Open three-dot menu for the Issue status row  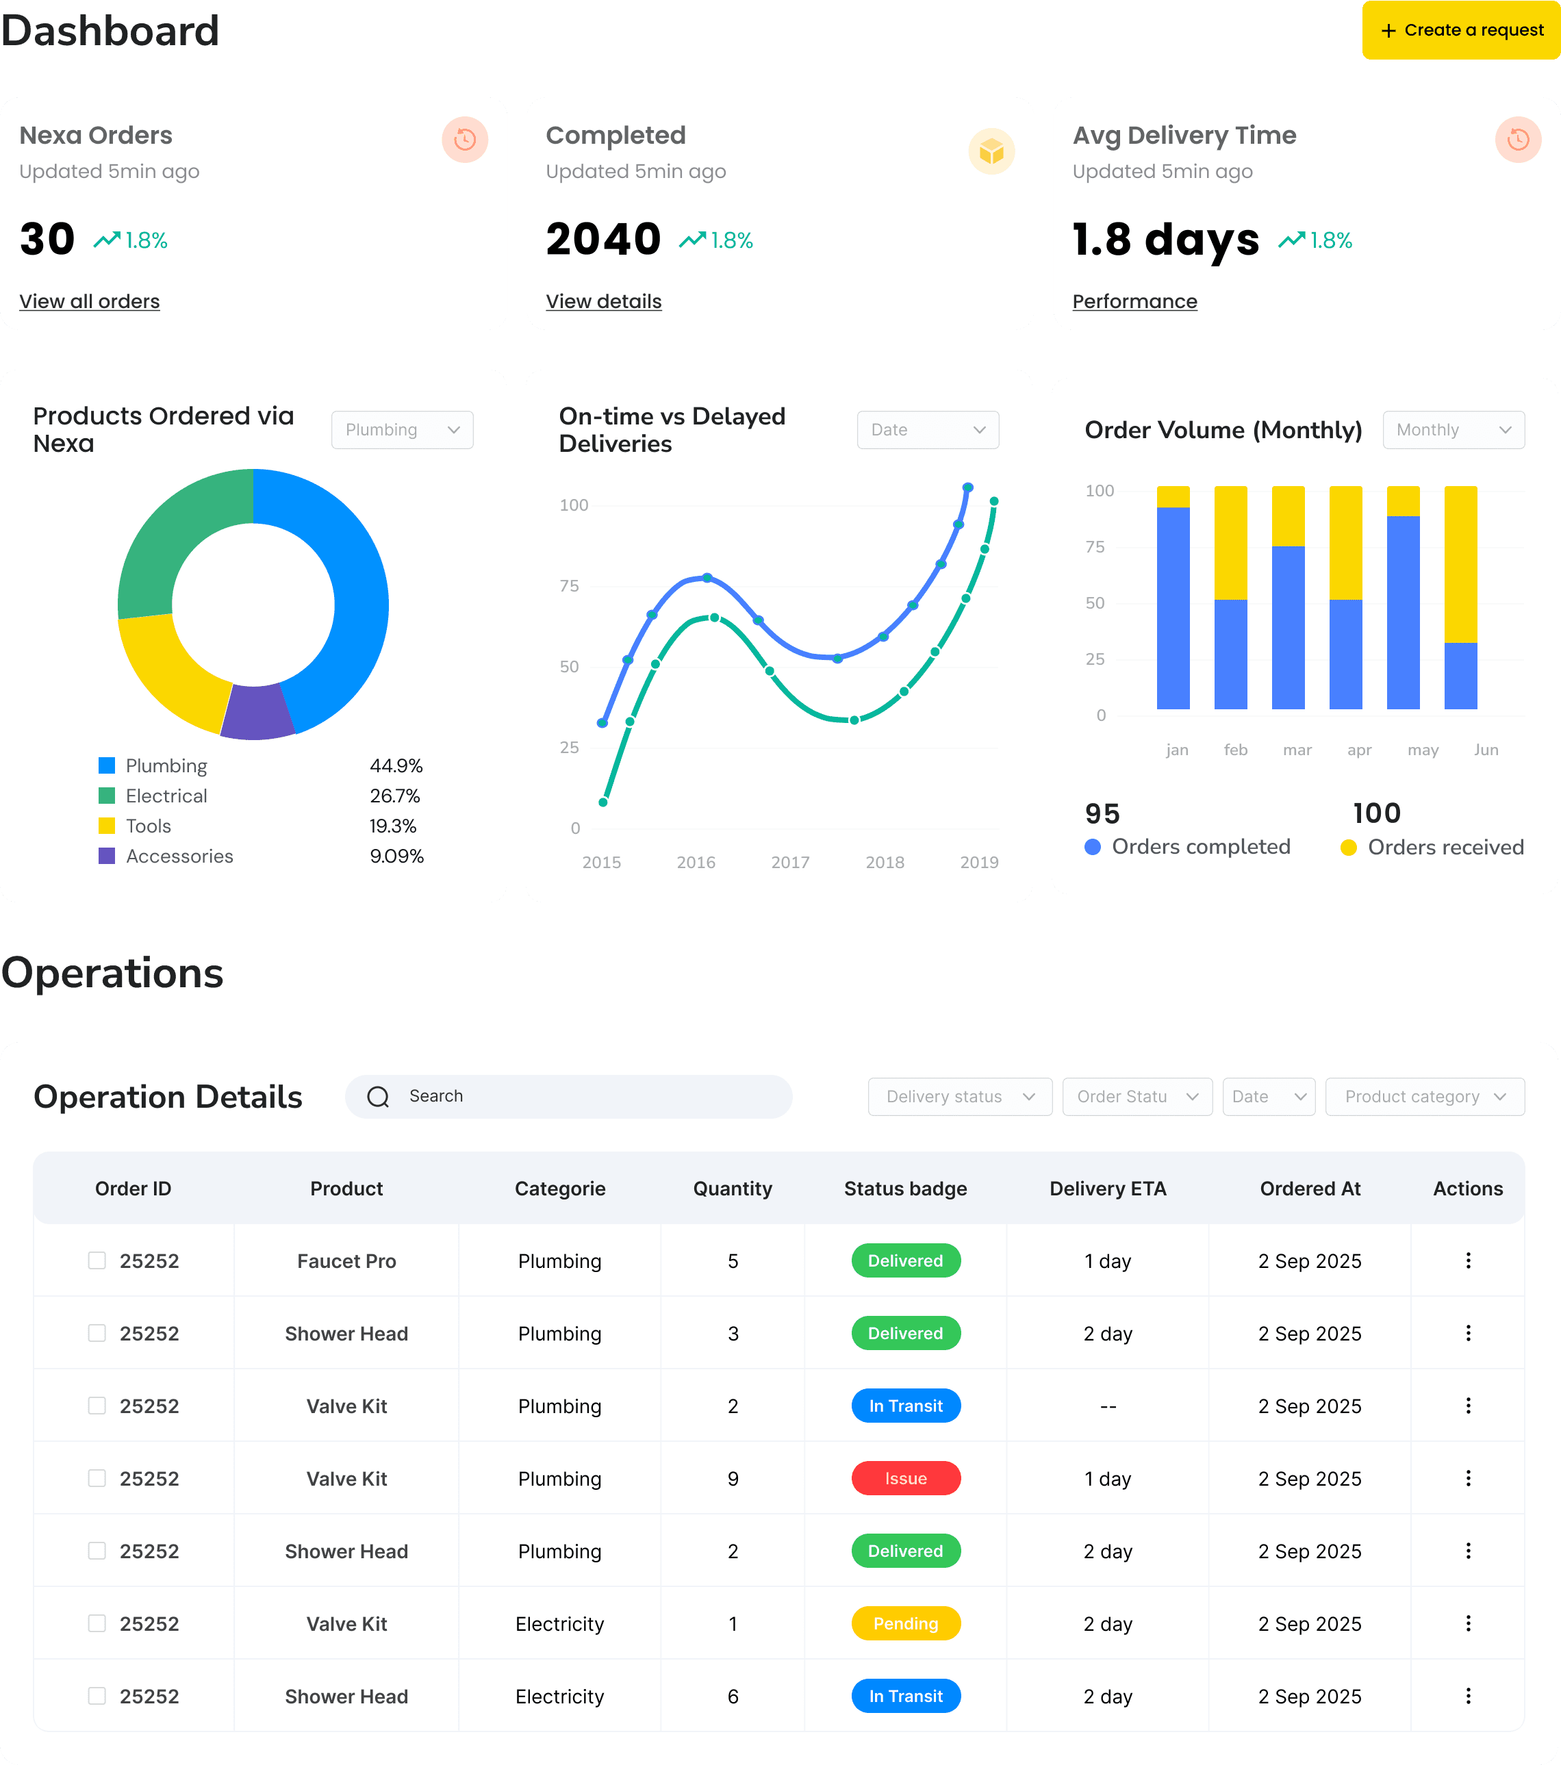1468,1478
